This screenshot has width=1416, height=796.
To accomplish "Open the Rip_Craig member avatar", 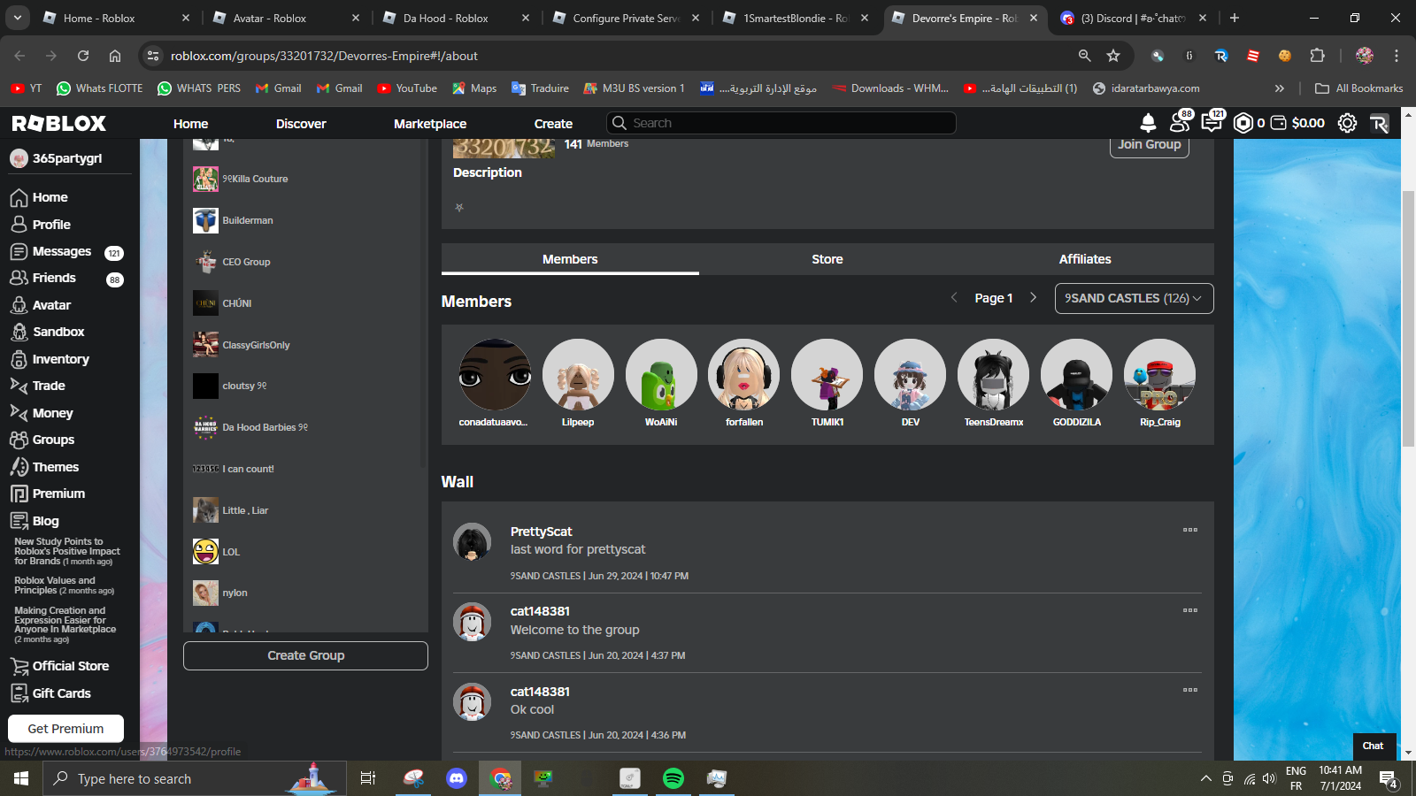I will point(1159,375).
